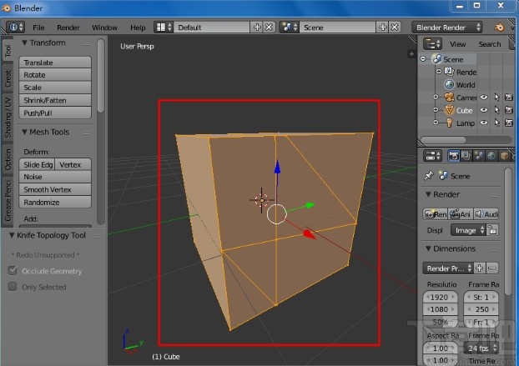
Task: Open the Info editor type selector
Action: coord(15,28)
